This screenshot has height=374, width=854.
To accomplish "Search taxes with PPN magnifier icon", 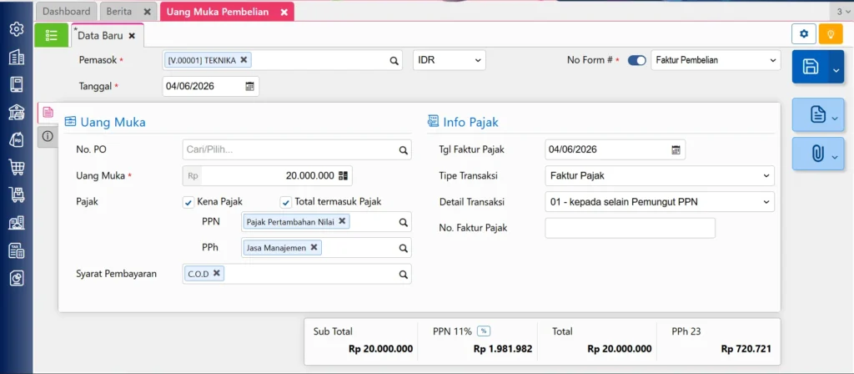I will pyautogui.click(x=403, y=222).
